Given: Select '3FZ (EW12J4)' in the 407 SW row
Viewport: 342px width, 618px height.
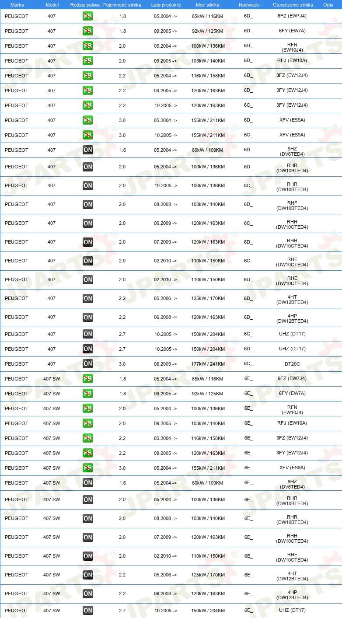Looking at the screenshot, I should point(292,438).
